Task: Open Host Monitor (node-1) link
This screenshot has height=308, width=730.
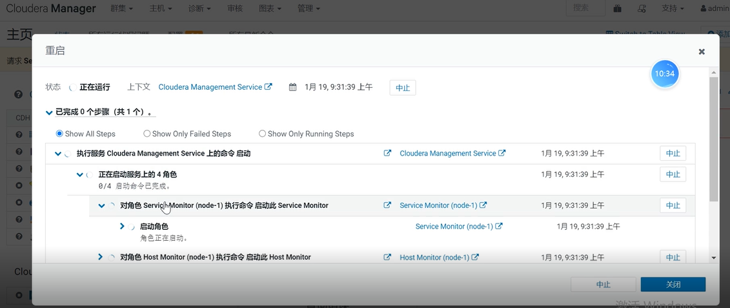Action: 434,257
